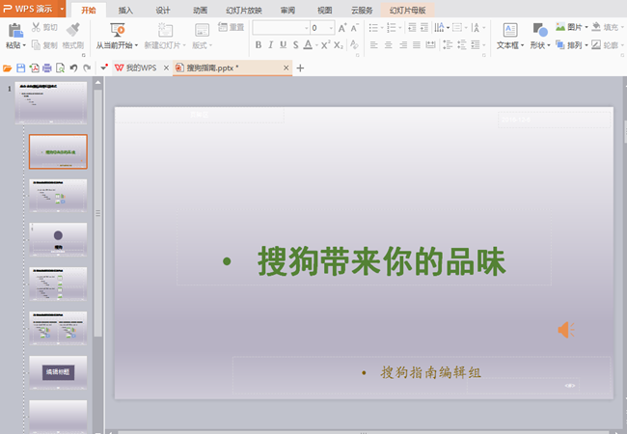
Task: Click distributed alignment icon
Action: click(x=430, y=45)
